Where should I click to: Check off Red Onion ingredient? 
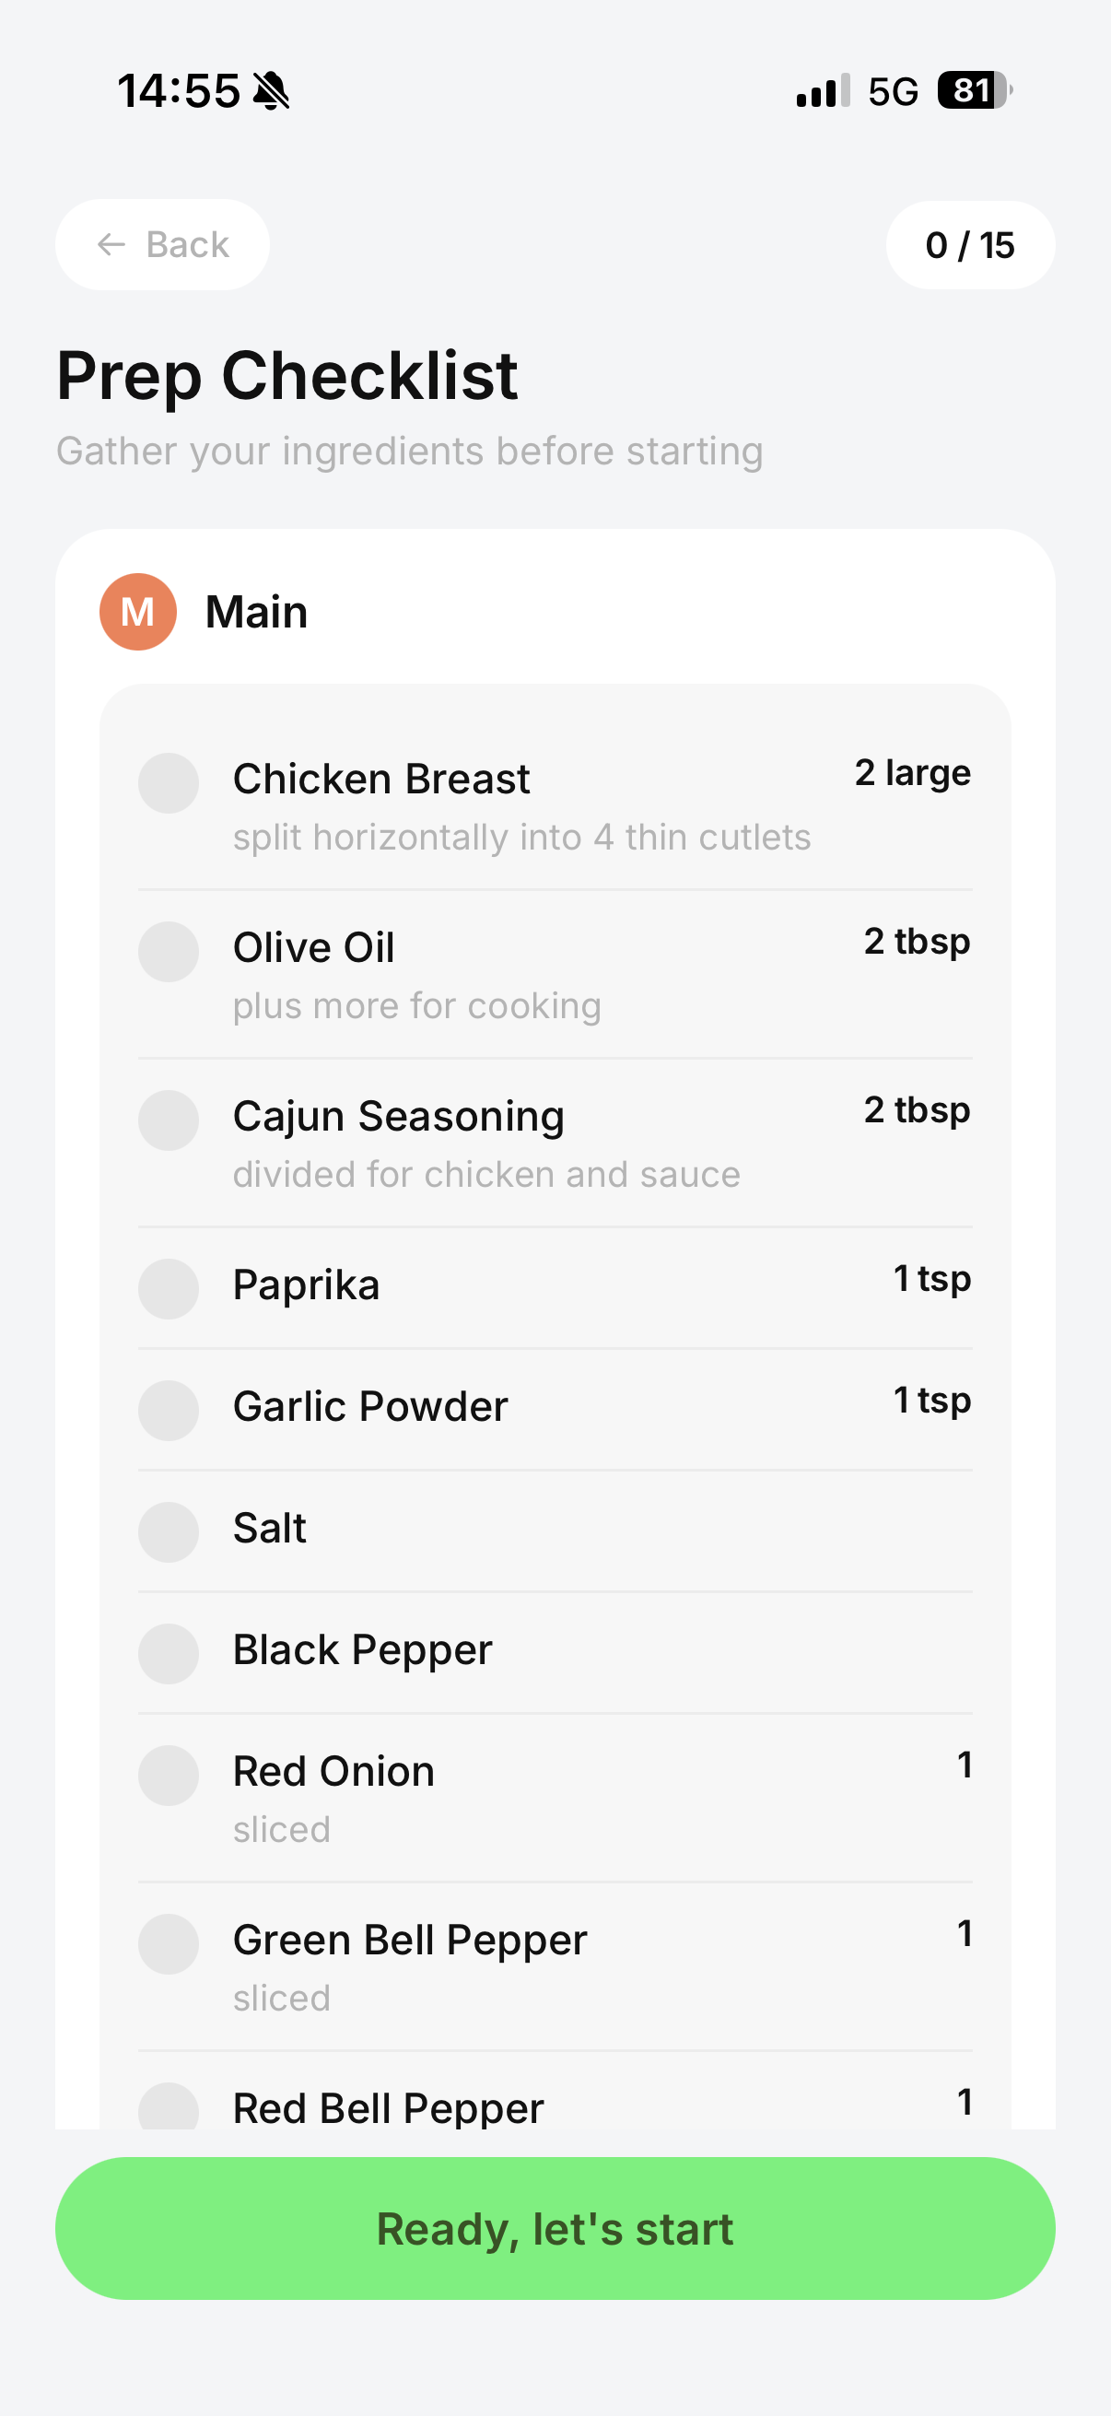point(169,1775)
